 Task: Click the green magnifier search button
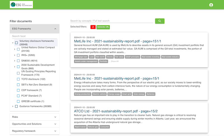(160, 21)
